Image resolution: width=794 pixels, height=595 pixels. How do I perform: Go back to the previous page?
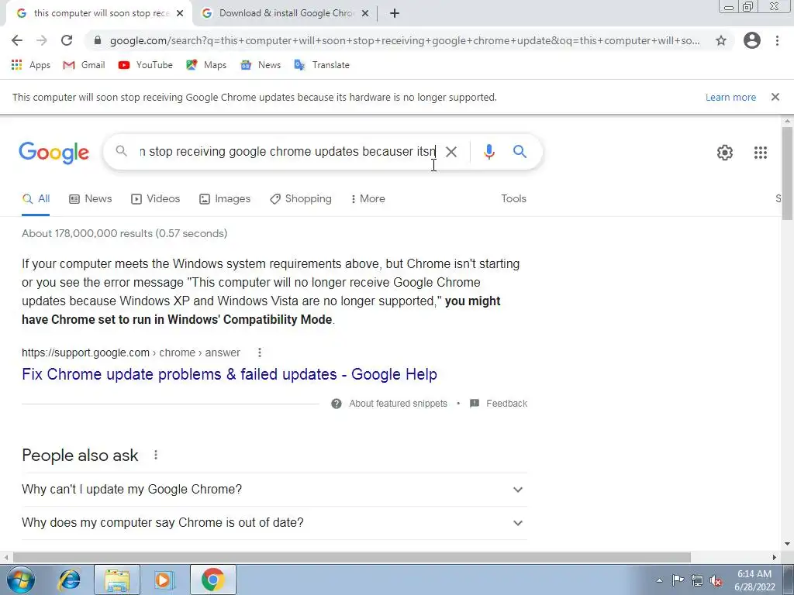tap(17, 40)
